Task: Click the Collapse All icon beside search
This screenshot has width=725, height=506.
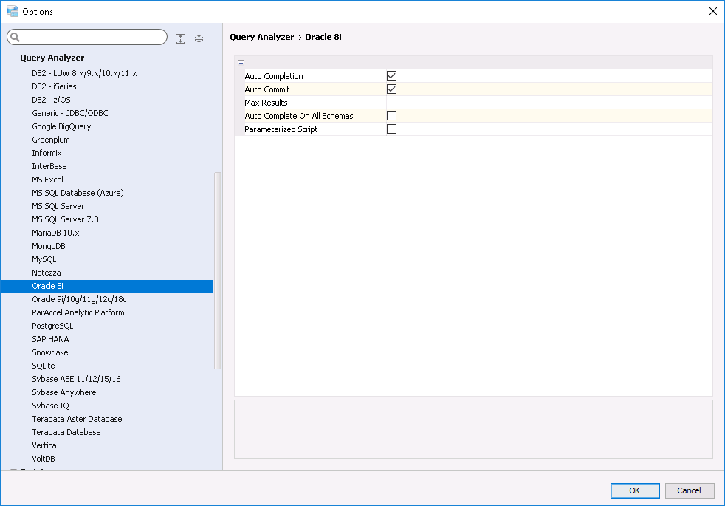Action: coord(199,38)
